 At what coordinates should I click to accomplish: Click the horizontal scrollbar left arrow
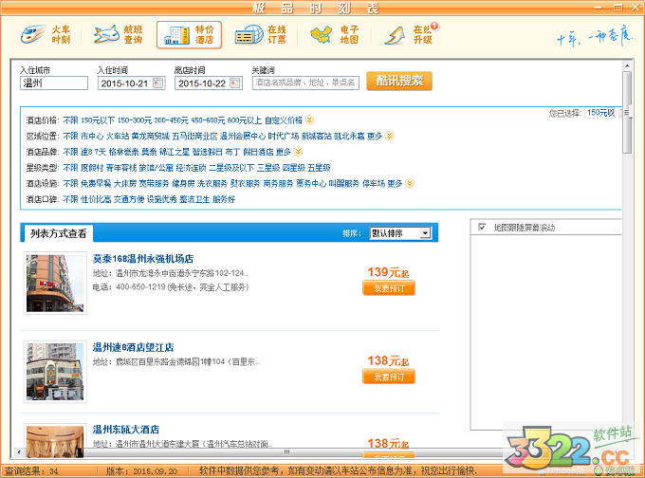(x=19, y=452)
